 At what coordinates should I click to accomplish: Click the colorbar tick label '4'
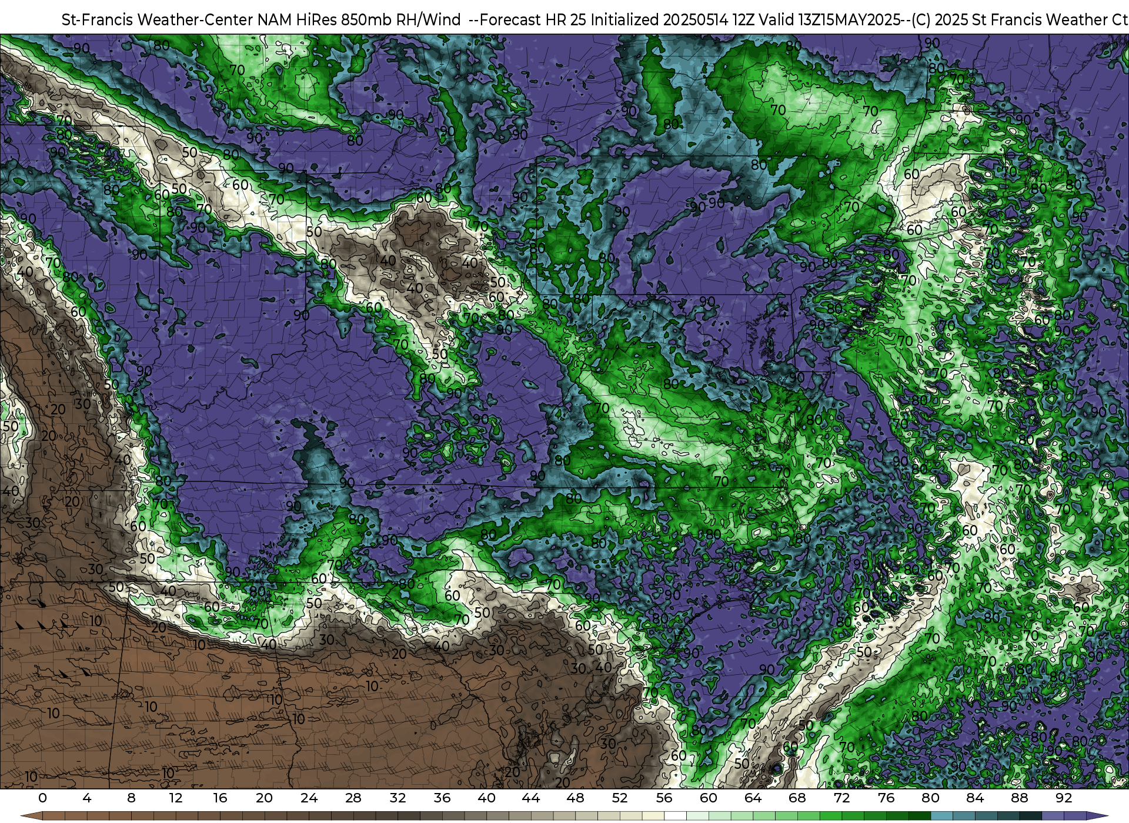coord(87,798)
